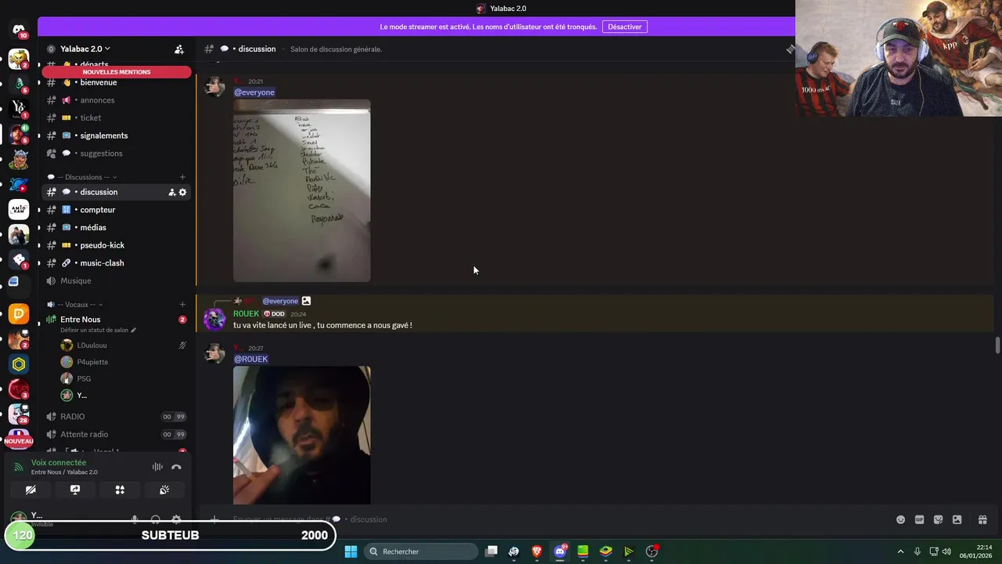Click invite people icon beside Yalabac 2.0
1002x564 pixels.
coord(179,49)
